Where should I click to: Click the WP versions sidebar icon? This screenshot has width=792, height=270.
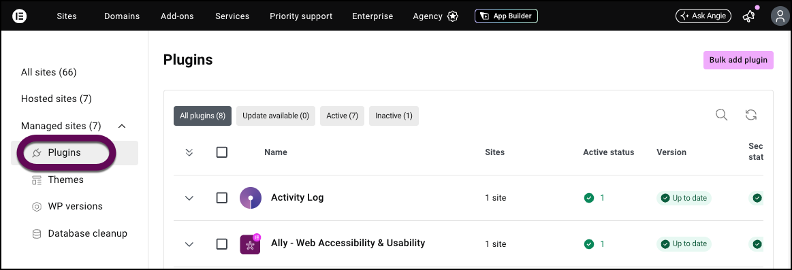[x=36, y=207]
